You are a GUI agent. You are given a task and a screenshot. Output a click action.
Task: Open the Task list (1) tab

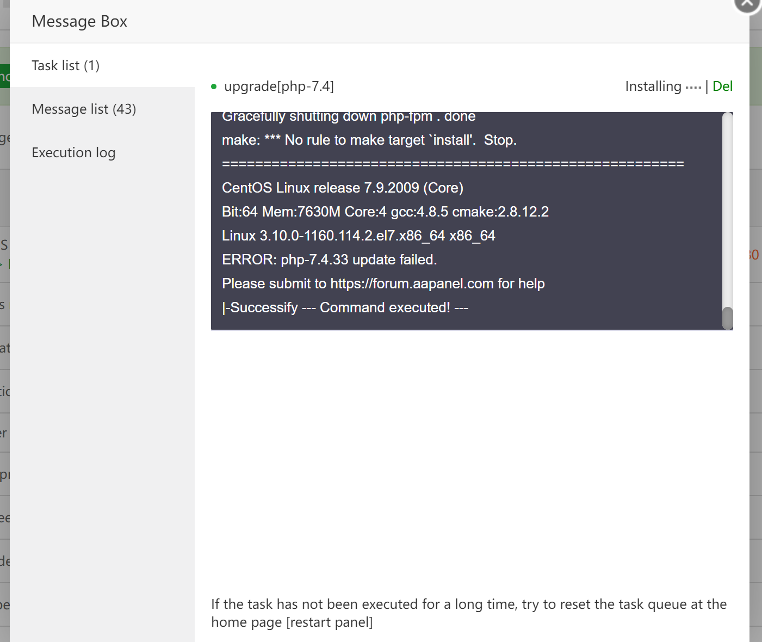pos(65,66)
